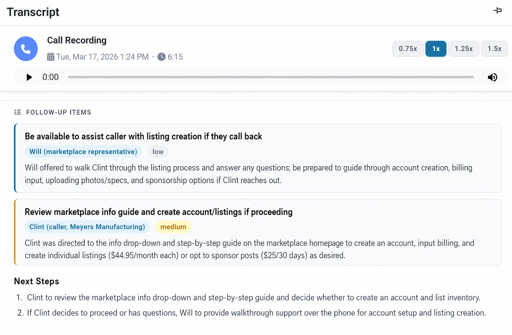Mute the recording with the speaker icon

click(492, 77)
